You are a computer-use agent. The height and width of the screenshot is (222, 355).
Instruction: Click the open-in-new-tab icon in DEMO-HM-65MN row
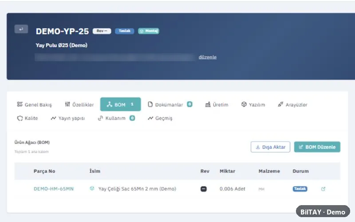tap(323, 189)
